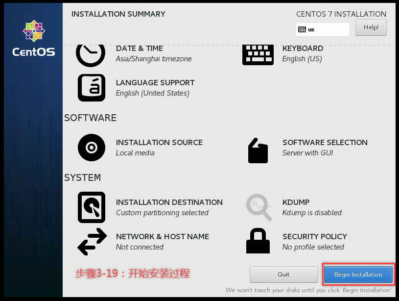Screen dimensions: 399x301
Task: Click 'Asia/Shanghai timezone' text
Action: pos(154,59)
